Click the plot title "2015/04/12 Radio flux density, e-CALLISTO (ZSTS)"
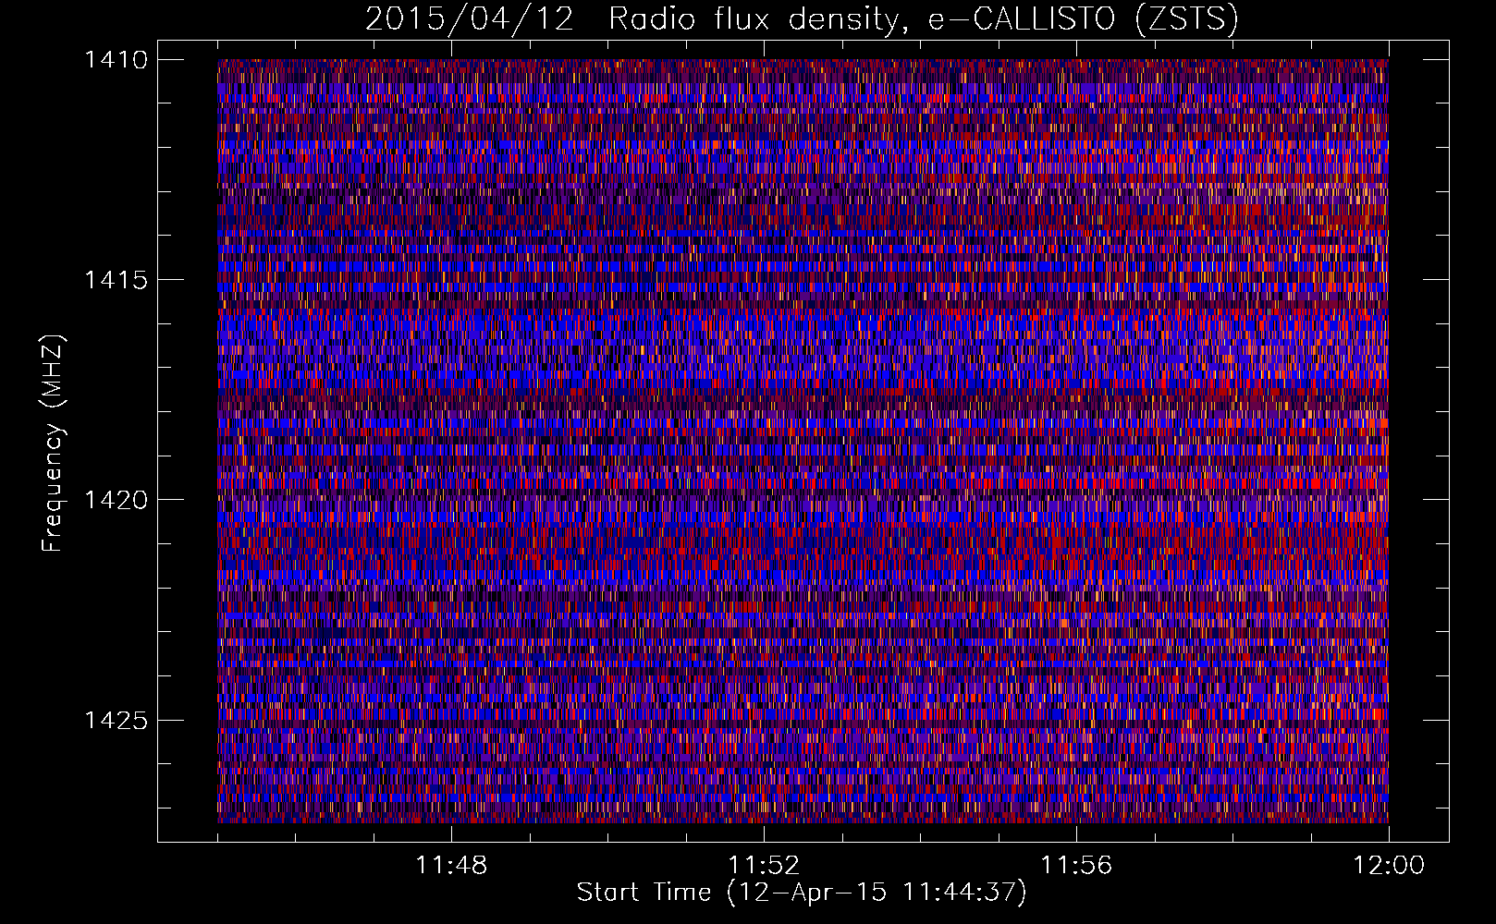Viewport: 1496px width, 924px height. 802,18
